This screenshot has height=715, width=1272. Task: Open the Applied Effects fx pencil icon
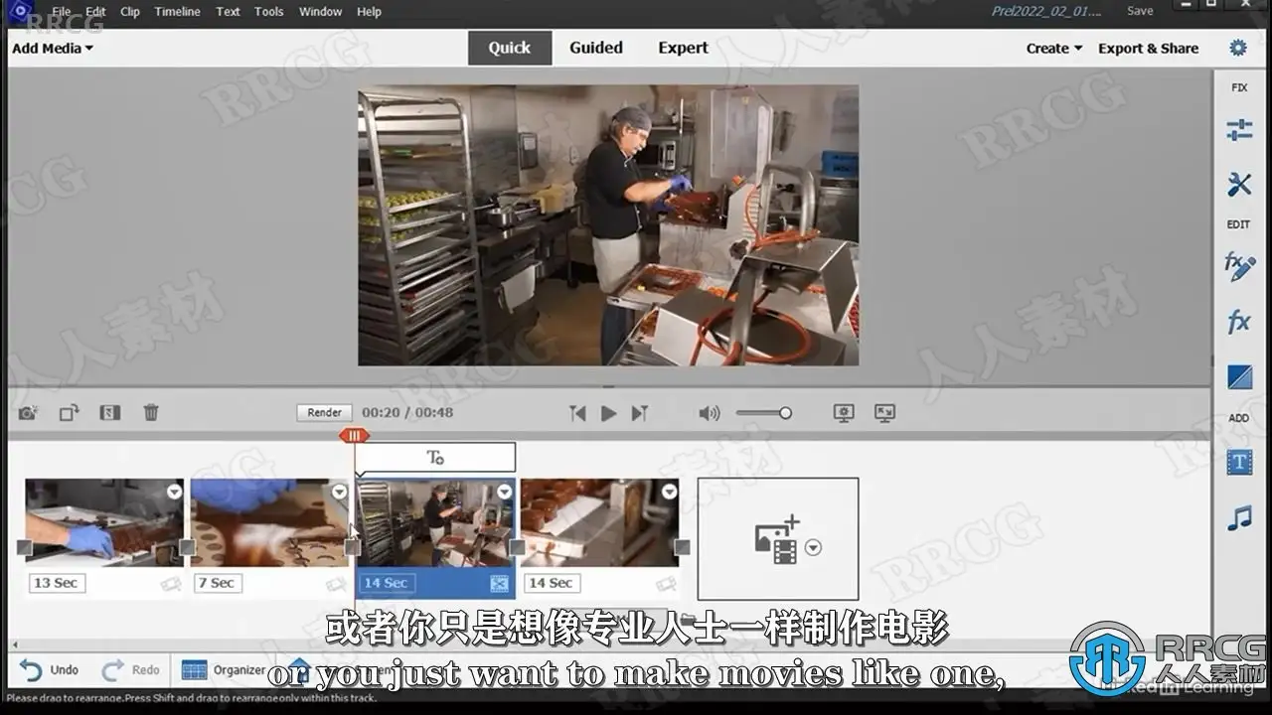(1238, 266)
